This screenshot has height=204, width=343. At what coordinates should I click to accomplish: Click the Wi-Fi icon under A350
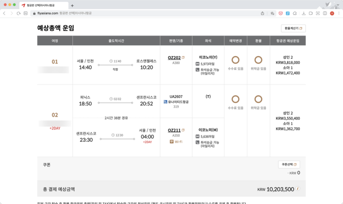[172, 142]
